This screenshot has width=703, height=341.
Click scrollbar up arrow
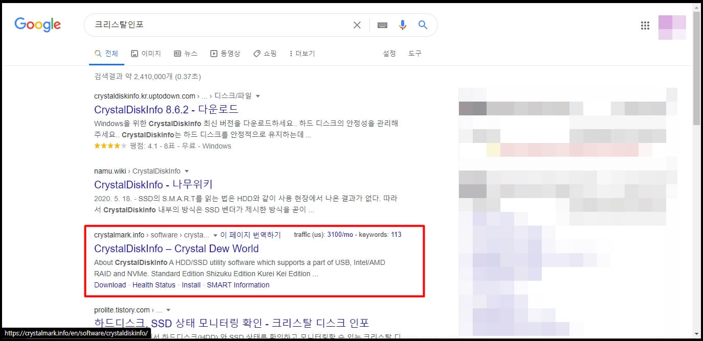pyautogui.click(x=696, y=7)
